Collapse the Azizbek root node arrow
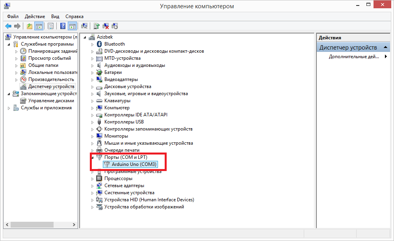 [x=85, y=37]
